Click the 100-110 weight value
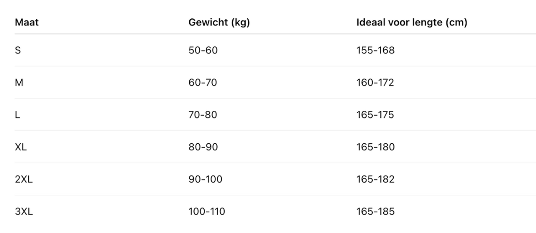 [207, 212]
